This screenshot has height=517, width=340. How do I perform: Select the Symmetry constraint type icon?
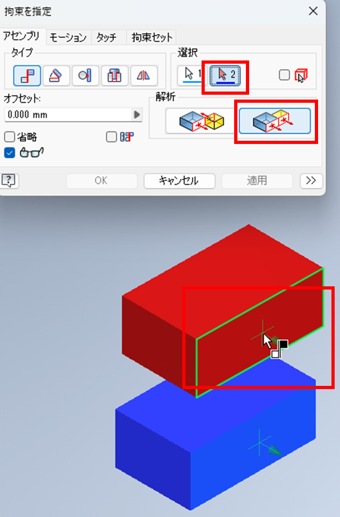(x=144, y=75)
